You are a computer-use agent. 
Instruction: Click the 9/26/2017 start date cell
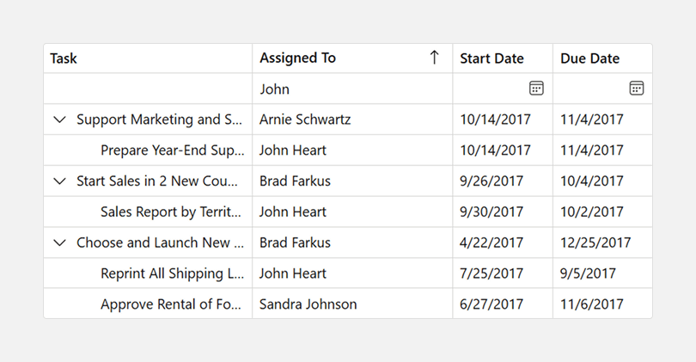(x=491, y=181)
